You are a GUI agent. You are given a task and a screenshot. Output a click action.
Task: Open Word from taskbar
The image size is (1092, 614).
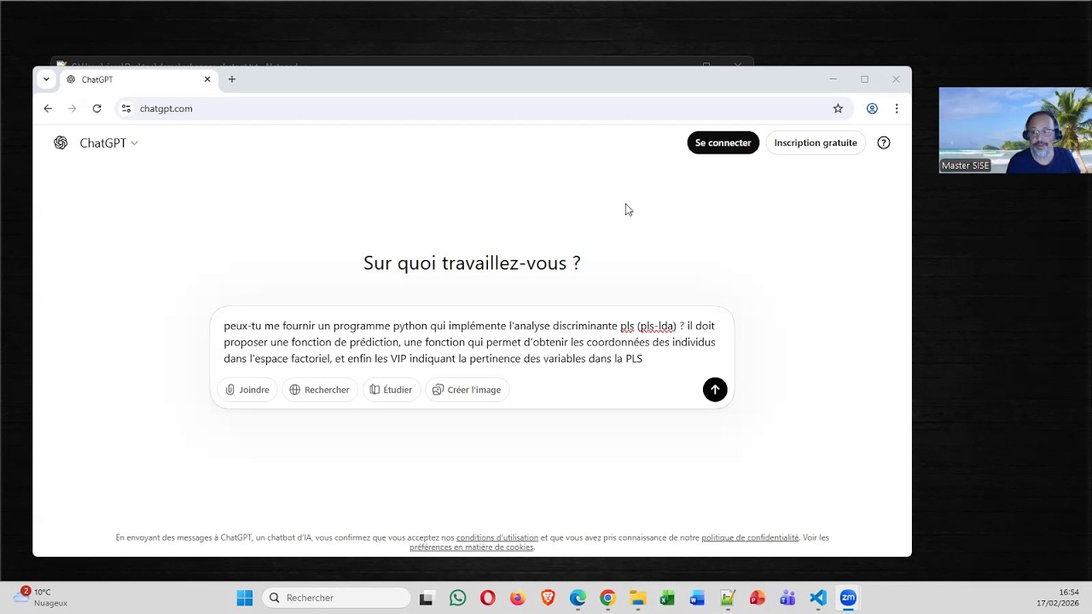tap(697, 598)
